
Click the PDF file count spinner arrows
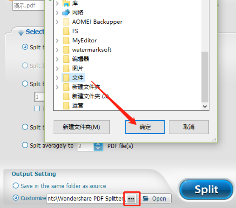[x=98, y=146]
